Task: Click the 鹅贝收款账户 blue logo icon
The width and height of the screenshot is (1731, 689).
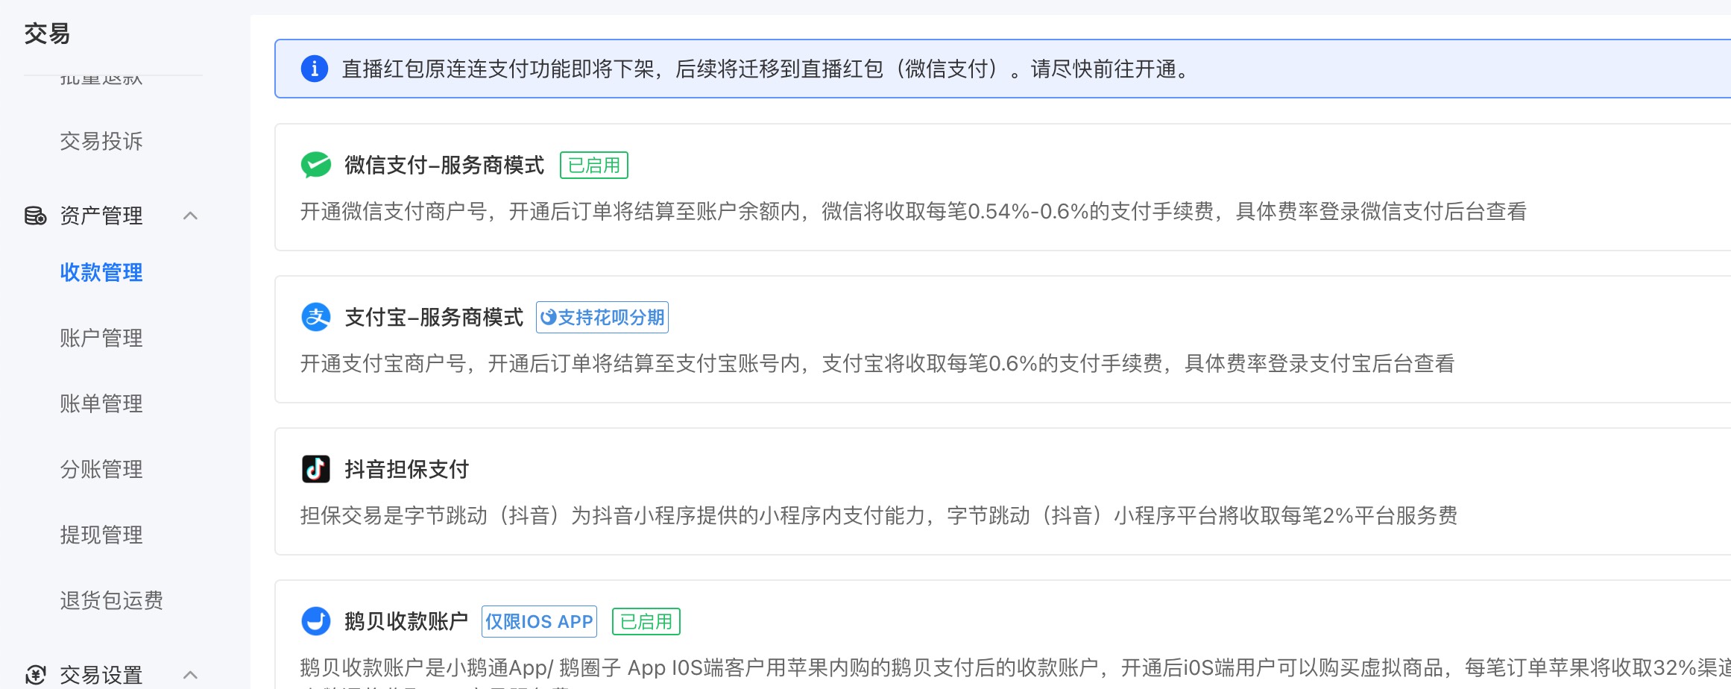Action: 315,621
